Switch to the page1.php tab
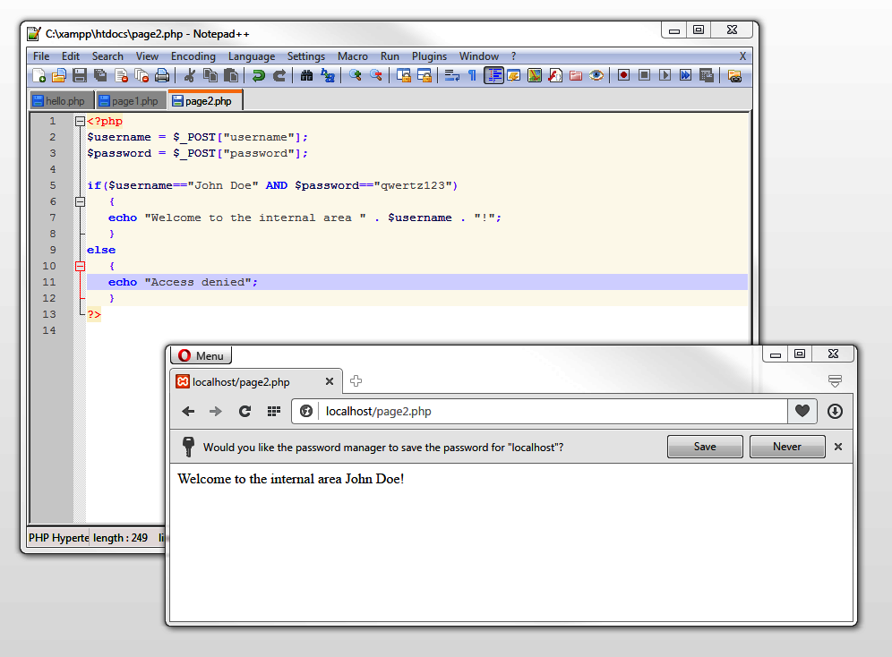This screenshot has width=892, height=657. (x=130, y=100)
